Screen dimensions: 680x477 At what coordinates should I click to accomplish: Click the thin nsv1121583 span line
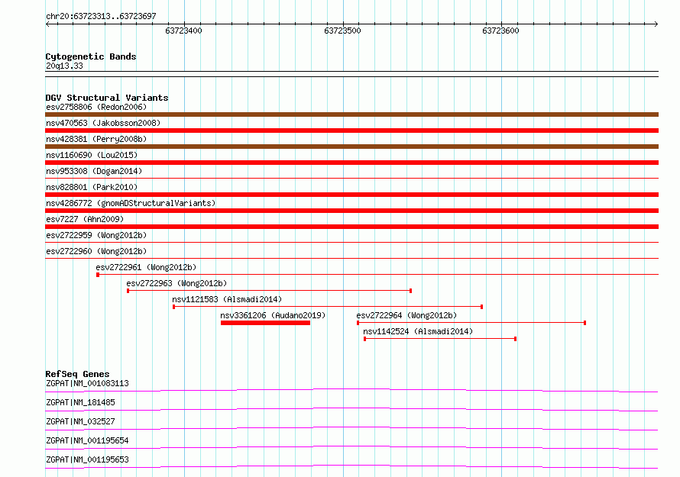point(328,307)
